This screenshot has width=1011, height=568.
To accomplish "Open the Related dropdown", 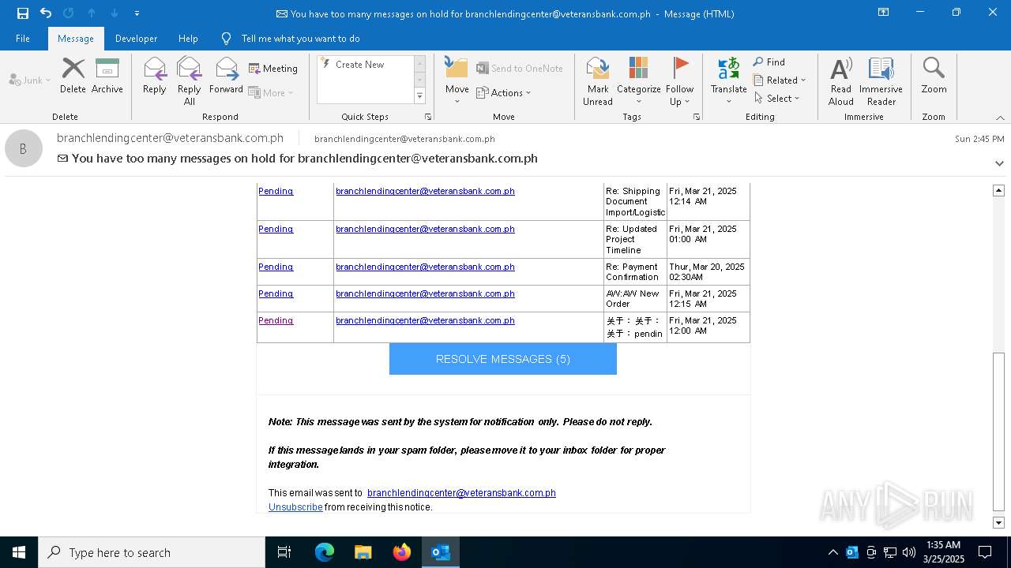I will pos(780,80).
